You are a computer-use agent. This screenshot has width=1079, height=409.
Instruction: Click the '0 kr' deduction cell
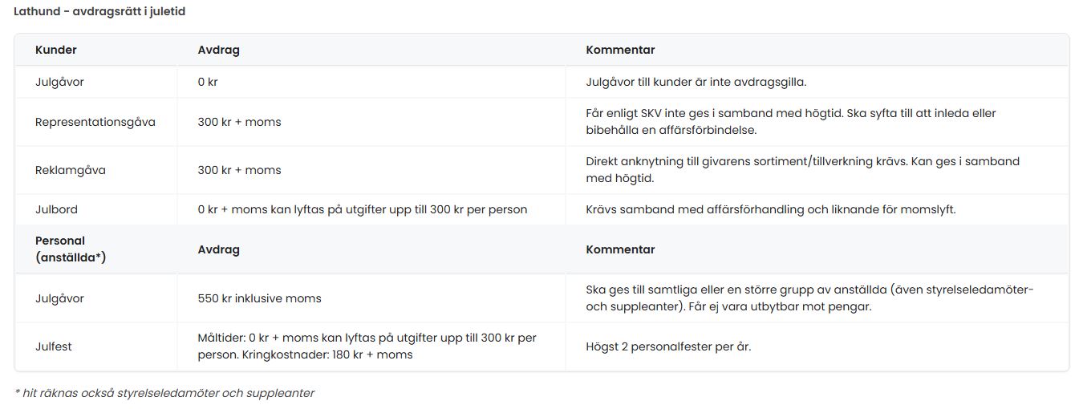208,82
